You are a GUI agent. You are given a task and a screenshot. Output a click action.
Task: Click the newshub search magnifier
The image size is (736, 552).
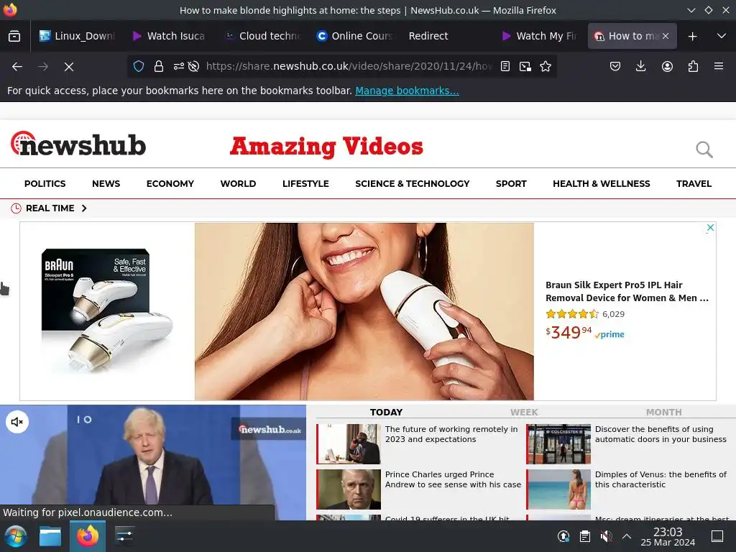(704, 149)
